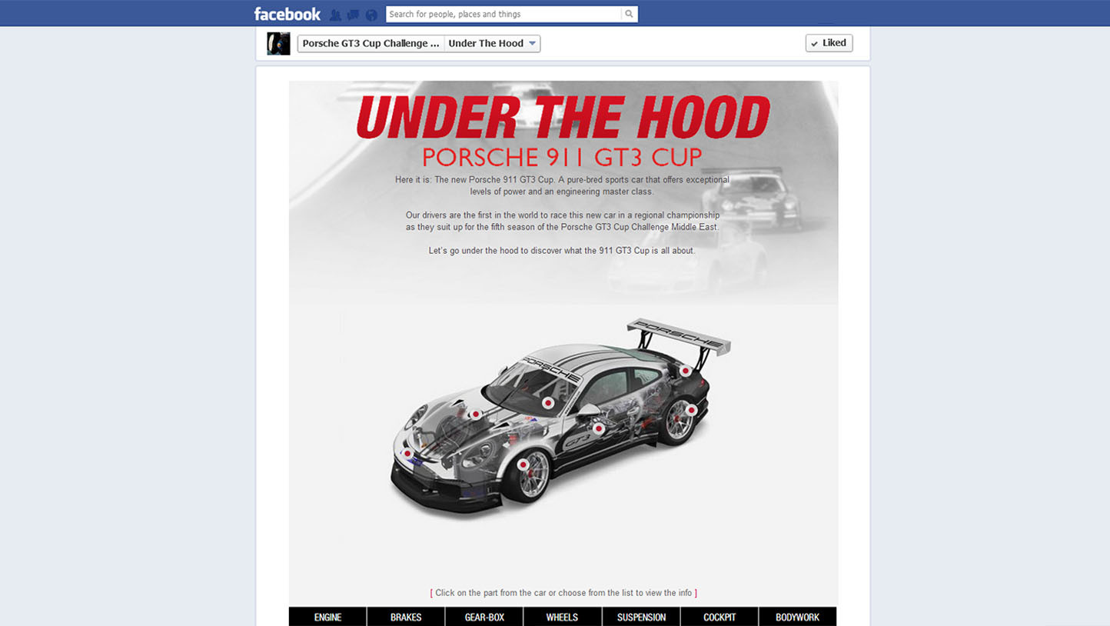Click the magnifier search button
The height and width of the screenshot is (626, 1110).
(630, 14)
